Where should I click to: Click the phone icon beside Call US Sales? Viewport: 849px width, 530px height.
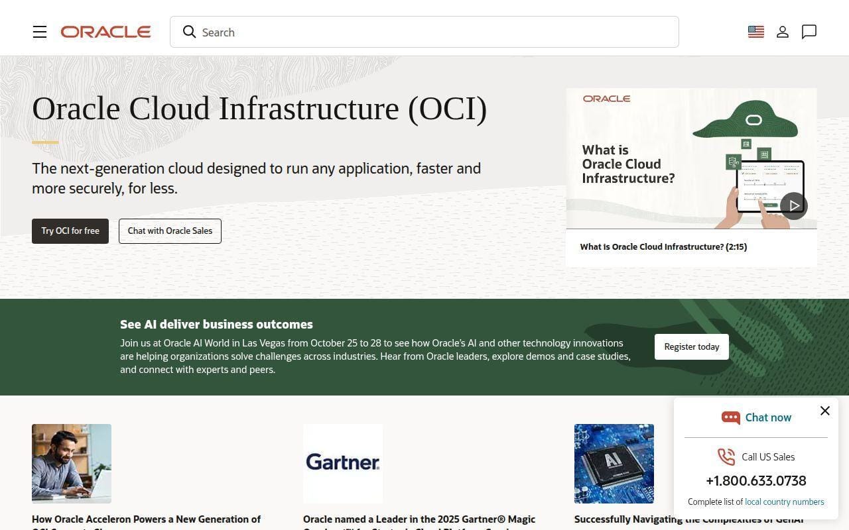tap(726, 456)
